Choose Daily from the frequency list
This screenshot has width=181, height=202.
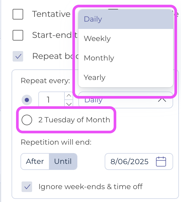pyautogui.click(x=125, y=19)
